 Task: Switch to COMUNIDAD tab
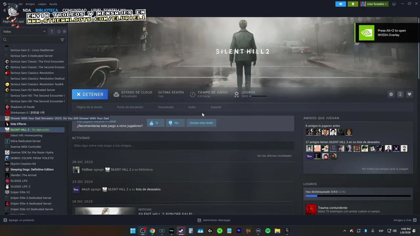[74, 10]
